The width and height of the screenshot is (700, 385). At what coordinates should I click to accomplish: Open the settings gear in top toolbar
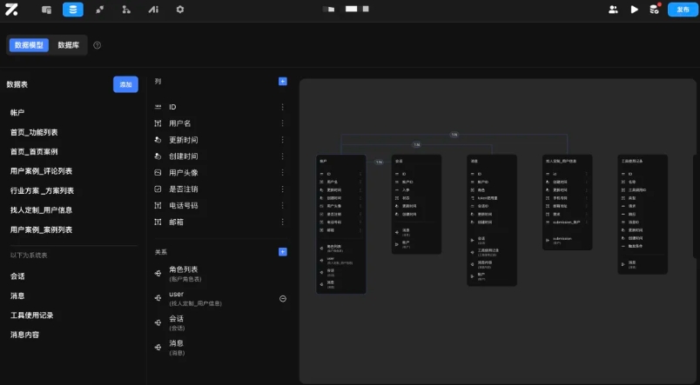(180, 10)
